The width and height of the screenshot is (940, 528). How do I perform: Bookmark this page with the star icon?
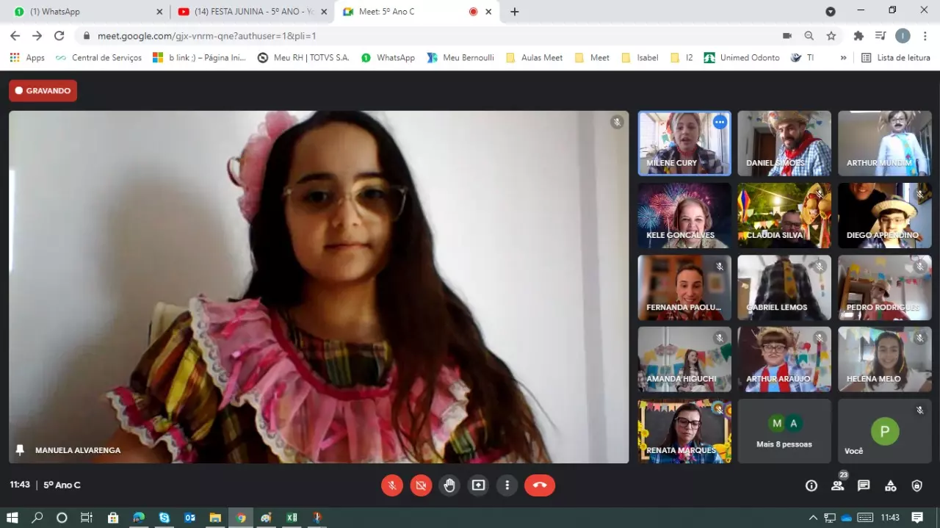click(x=831, y=36)
